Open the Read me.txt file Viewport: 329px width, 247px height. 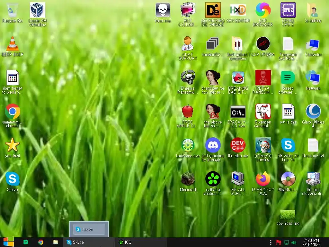click(313, 145)
